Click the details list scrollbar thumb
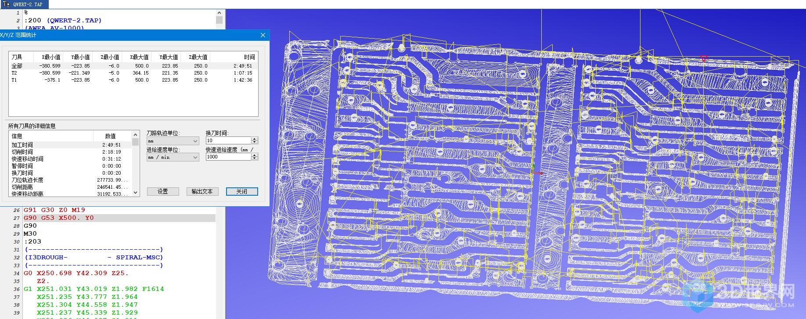Viewport: 806px width, 319px height. point(136,142)
